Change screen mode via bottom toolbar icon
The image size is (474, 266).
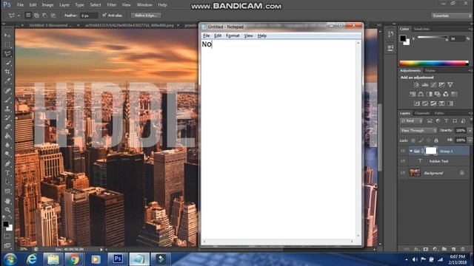(x=7, y=245)
